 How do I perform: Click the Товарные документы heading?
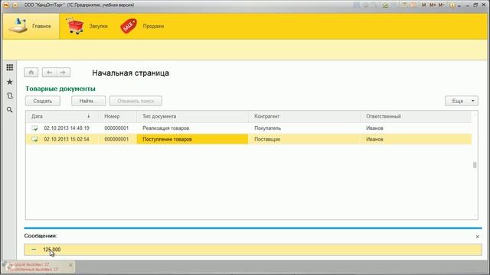coord(60,89)
